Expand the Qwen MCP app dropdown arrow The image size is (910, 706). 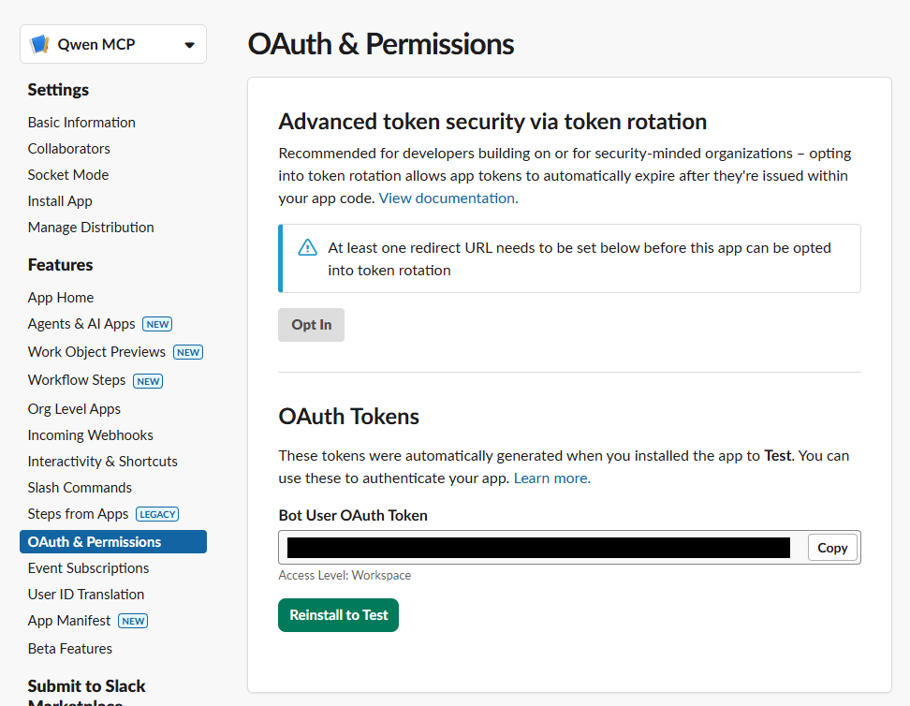point(189,45)
